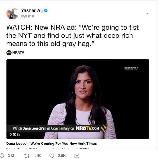Image resolution: width=158 pixels, height=161 pixels.
Task: Open the @yashar handle link
Action: pyautogui.click(x=28, y=16)
